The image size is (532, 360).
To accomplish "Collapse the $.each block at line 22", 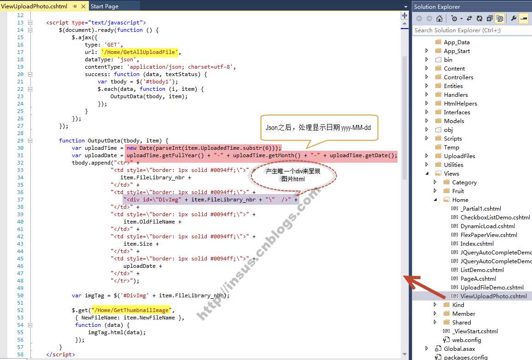I will point(30,89).
